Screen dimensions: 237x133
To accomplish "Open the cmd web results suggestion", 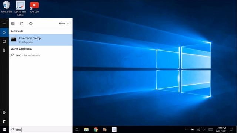I will click(40, 55).
